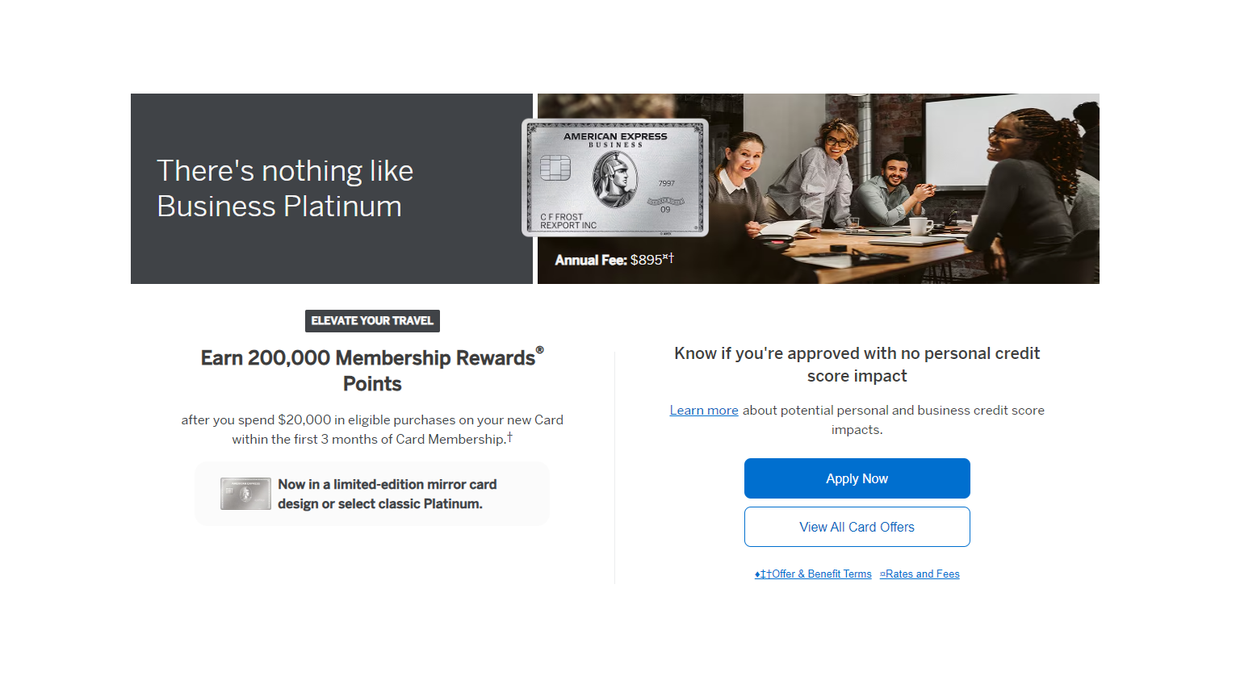1240x697 pixels.
Task: Click the There's nothing like Business Platinum headline
Action: pos(284,189)
